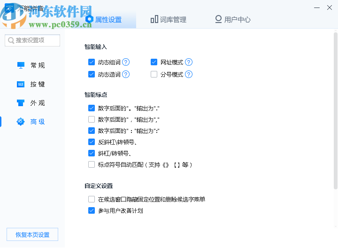Select the 高级 gear icon
The width and height of the screenshot is (338, 248).
point(21,122)
